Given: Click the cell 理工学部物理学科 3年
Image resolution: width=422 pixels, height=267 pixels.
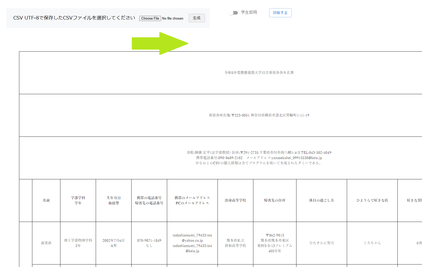Looking at the screenshot, I should (x=78, y=243).
